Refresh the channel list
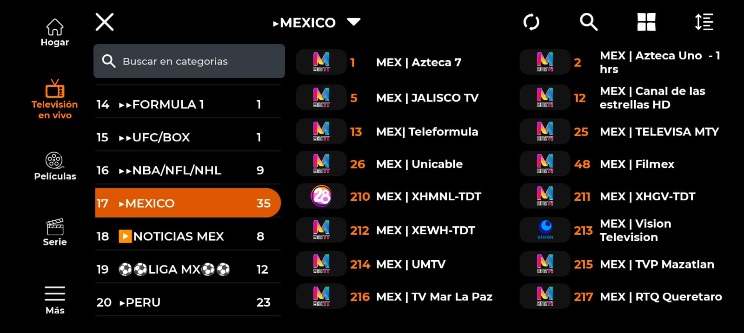The width and height of the screenshot is (744, 333). 532,22
